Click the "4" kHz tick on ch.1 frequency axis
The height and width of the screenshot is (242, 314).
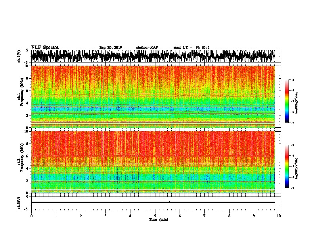point(28,103)
